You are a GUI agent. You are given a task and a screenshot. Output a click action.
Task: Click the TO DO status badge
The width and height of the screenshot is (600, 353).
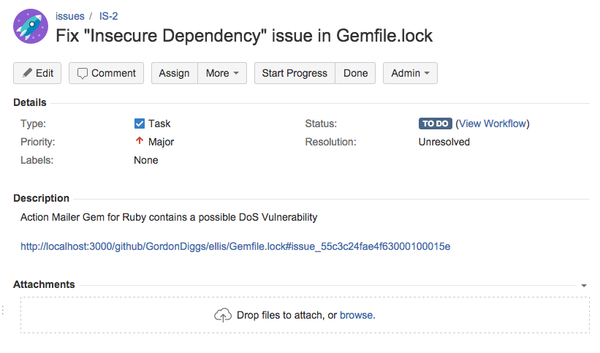tap(436, 124)
